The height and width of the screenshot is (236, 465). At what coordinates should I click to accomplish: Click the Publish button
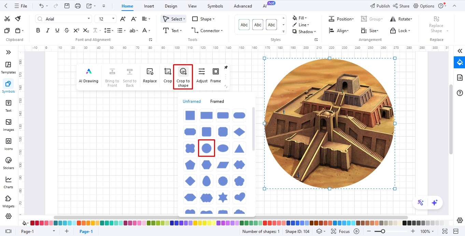380,6
